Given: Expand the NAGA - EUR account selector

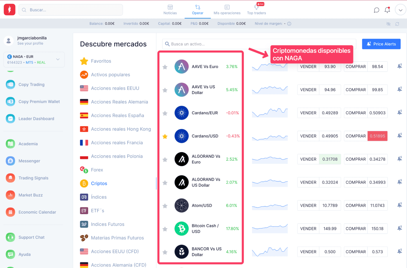Looking at the screenshot, I should click(34, 59).
